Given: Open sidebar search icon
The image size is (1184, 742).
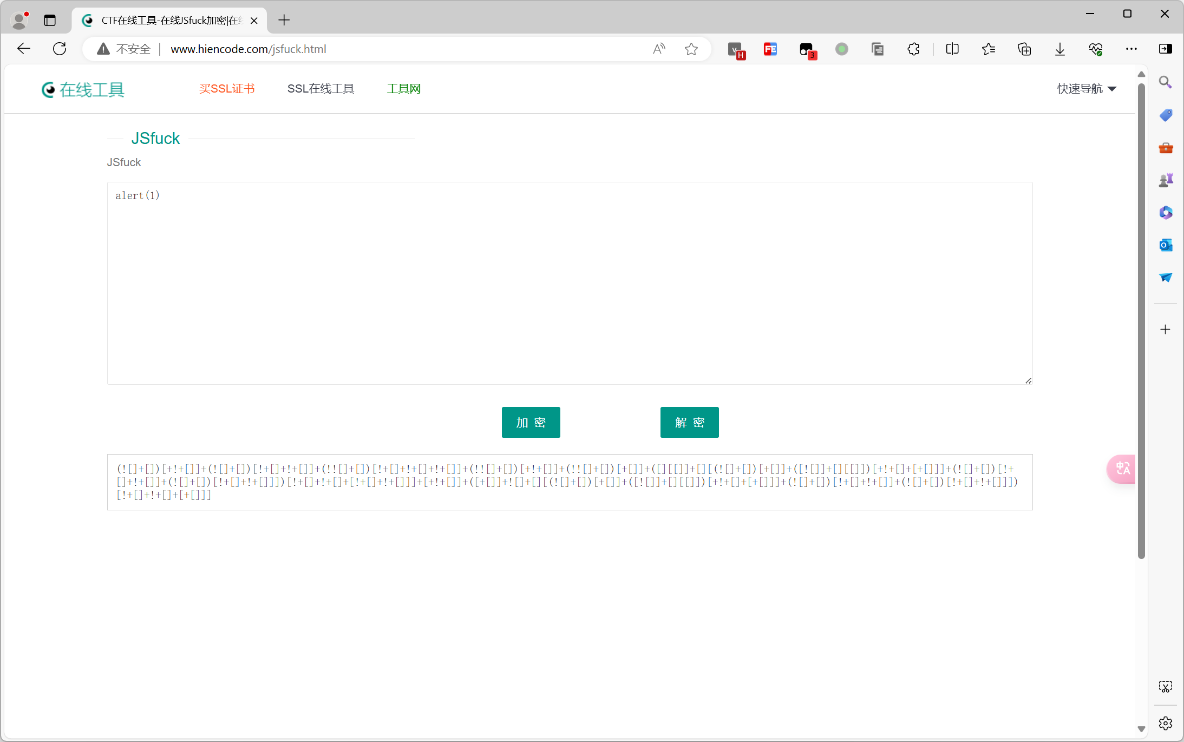Looking at the screenshot, I should 1166,82.
